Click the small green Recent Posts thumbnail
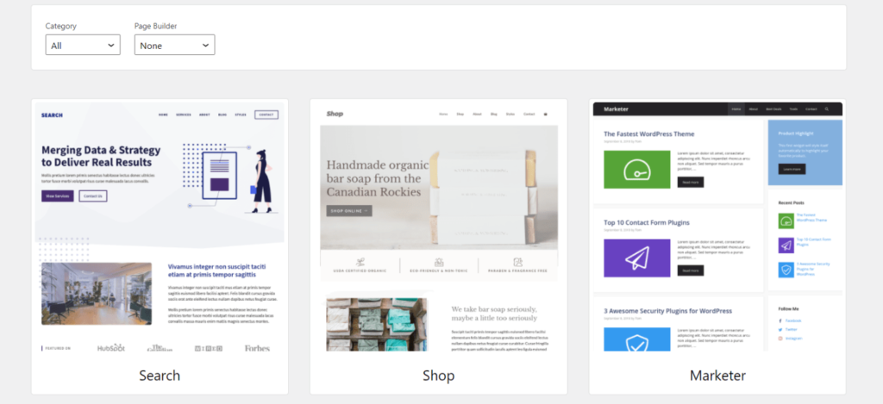The image size is (883, 404). pos(786,221)
